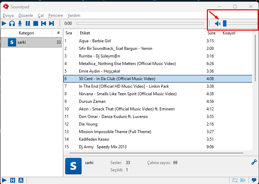Image resolution: width=259 pixels, height=184 pixels.
Task: Click the horizontal scrollbar under the list
Action: point(156,153)
